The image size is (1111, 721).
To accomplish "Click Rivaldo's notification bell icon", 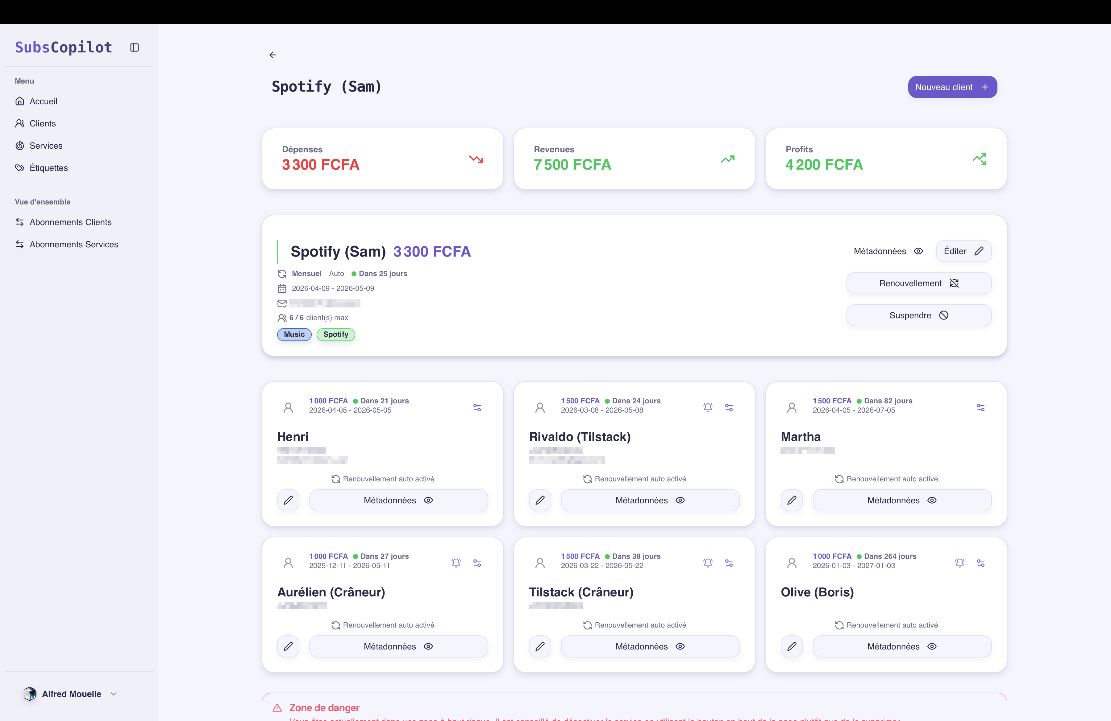I will coord(708,408).
